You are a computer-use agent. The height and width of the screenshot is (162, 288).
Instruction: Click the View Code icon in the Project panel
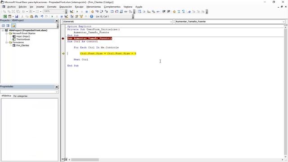(3, 26)
